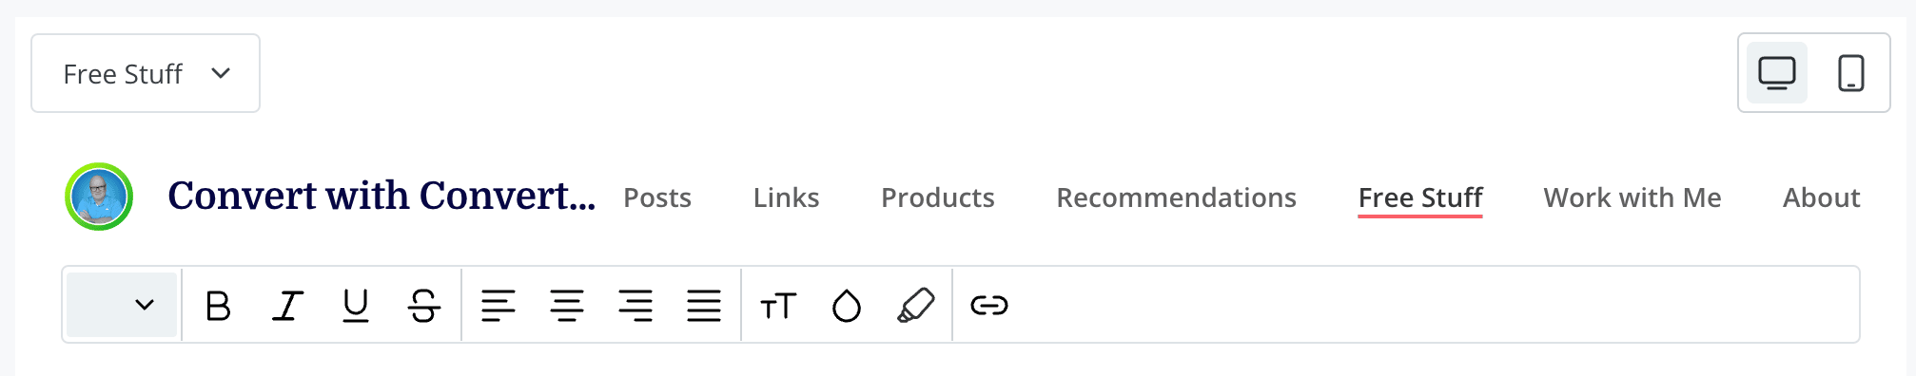Align text to the left

click(498, 306)
